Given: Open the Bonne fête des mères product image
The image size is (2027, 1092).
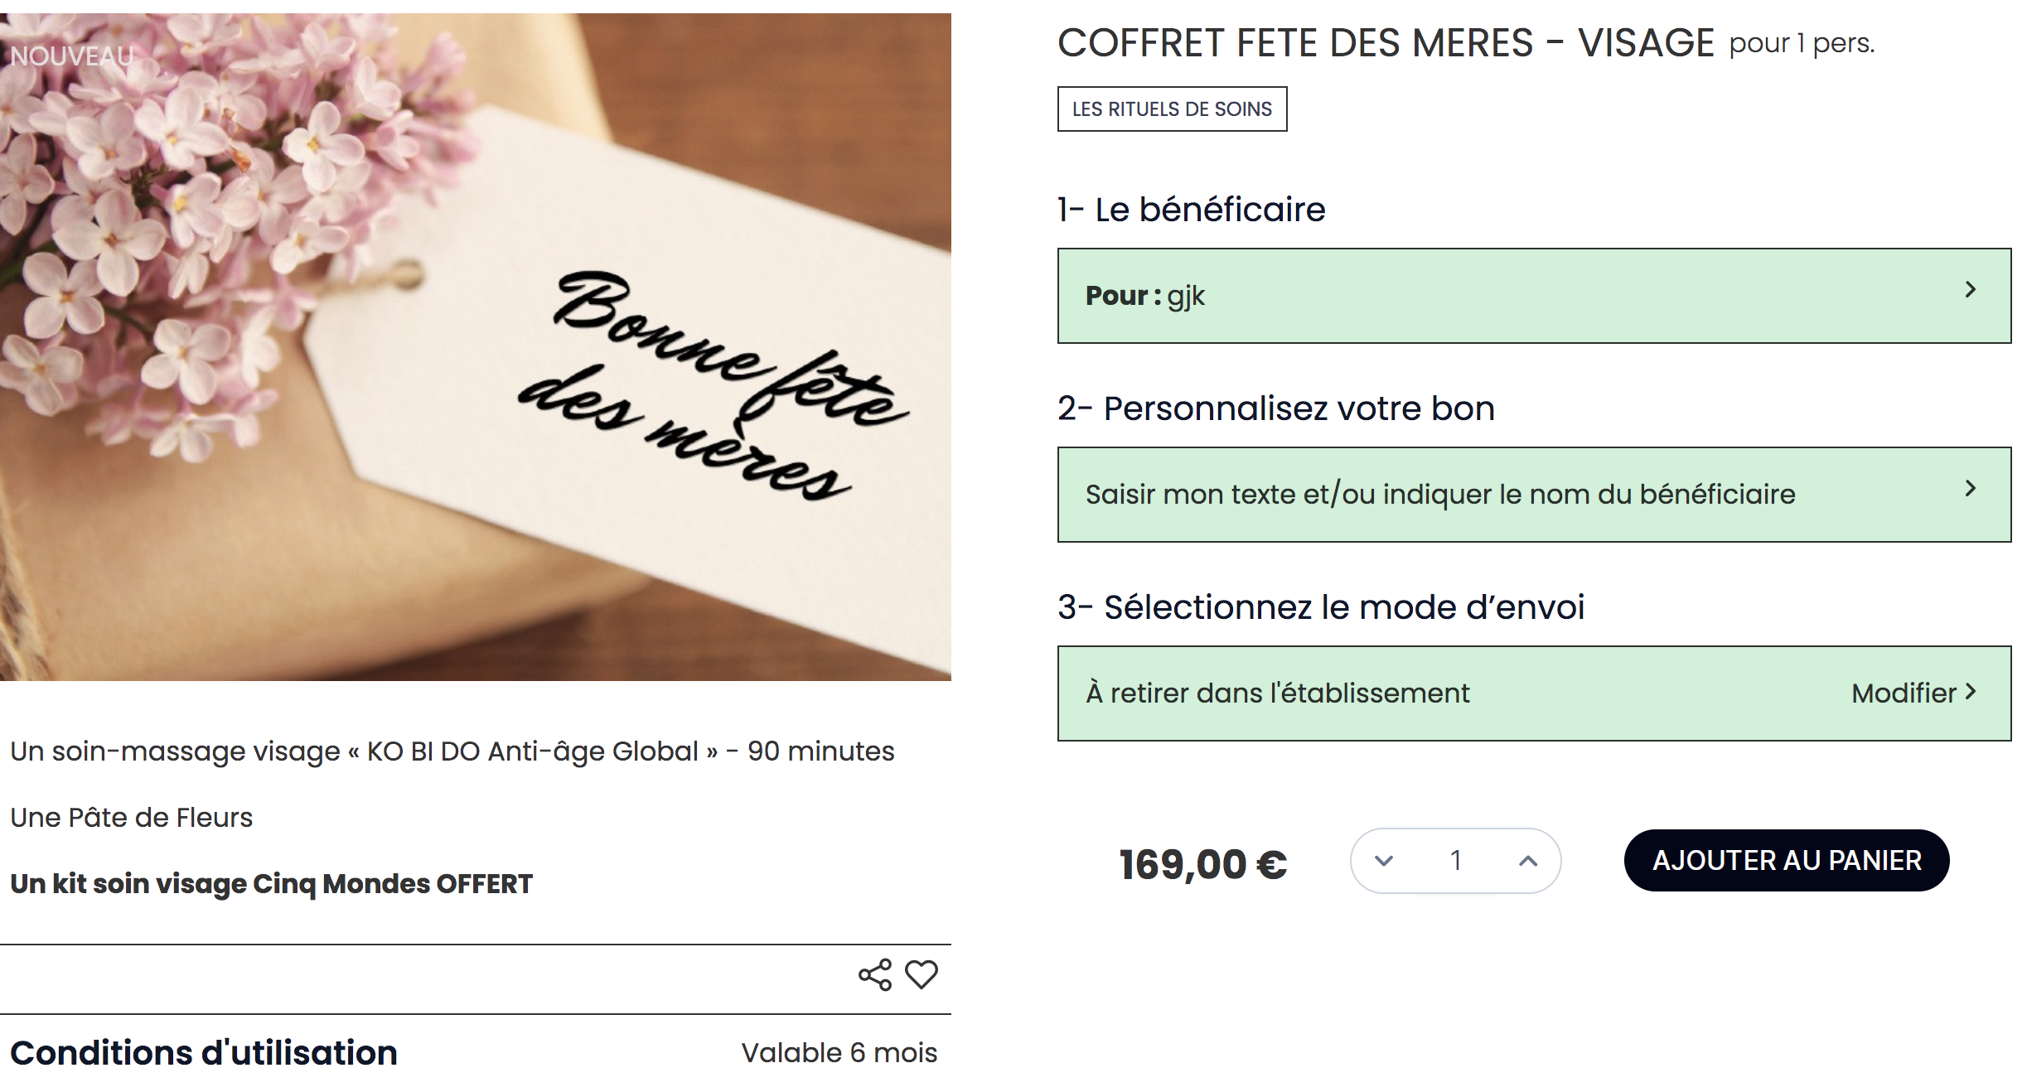Looking at the screenshot, I should pos(476,348).
